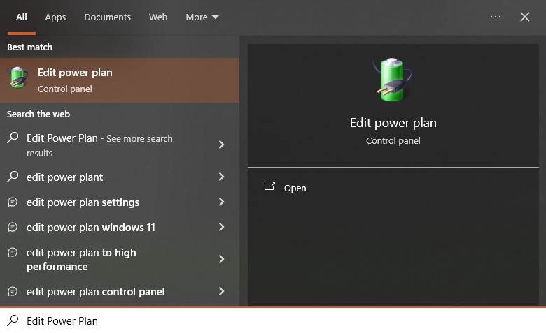Expand chevron beside 'edit power plan windows 11'
The width and height of the screenshot is (546, 333).
221,227
